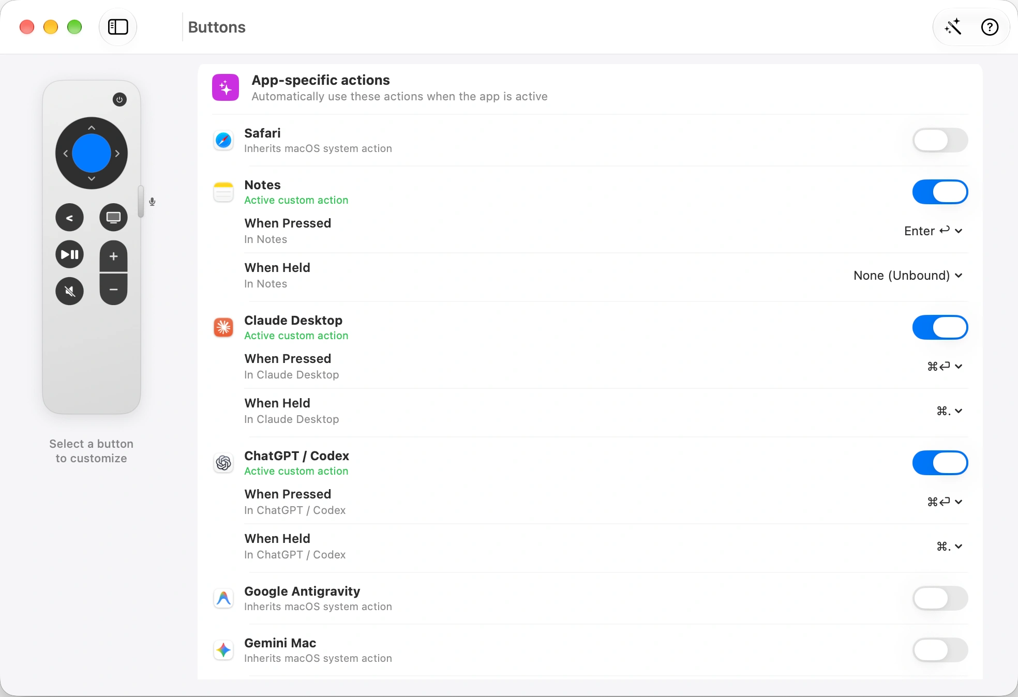Select the up arrow on remote clickpad
The height and width of the screenshot is (697, 1018).
(92, 128)
